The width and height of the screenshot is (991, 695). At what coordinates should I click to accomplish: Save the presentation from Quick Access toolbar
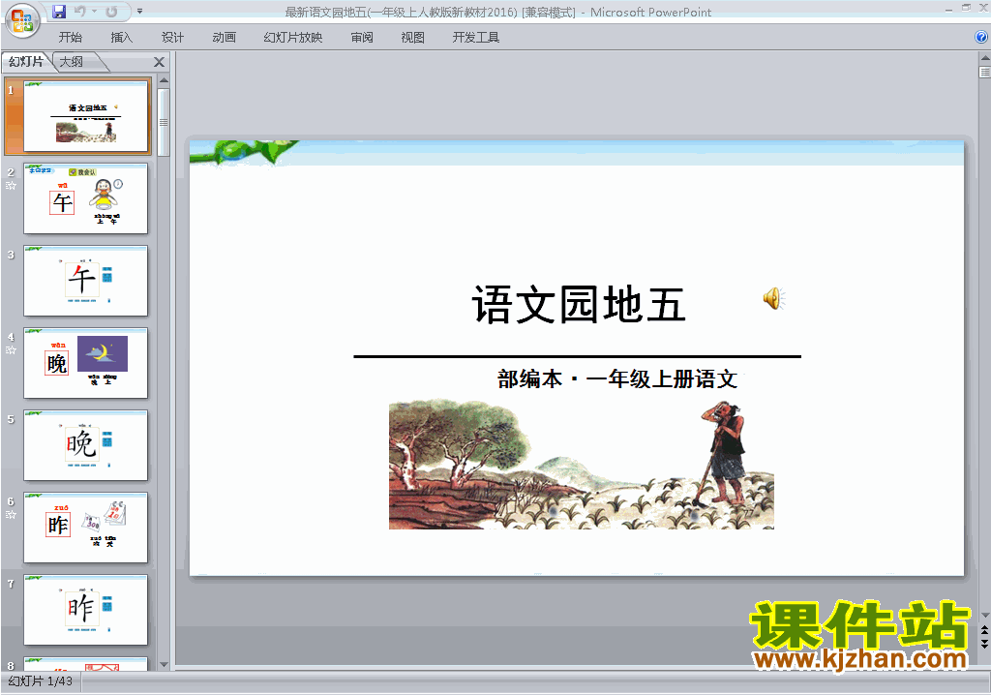59,12
